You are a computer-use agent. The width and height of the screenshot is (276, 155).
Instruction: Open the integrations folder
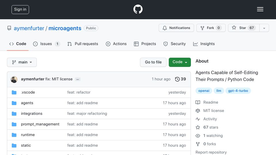pos(32,114)
